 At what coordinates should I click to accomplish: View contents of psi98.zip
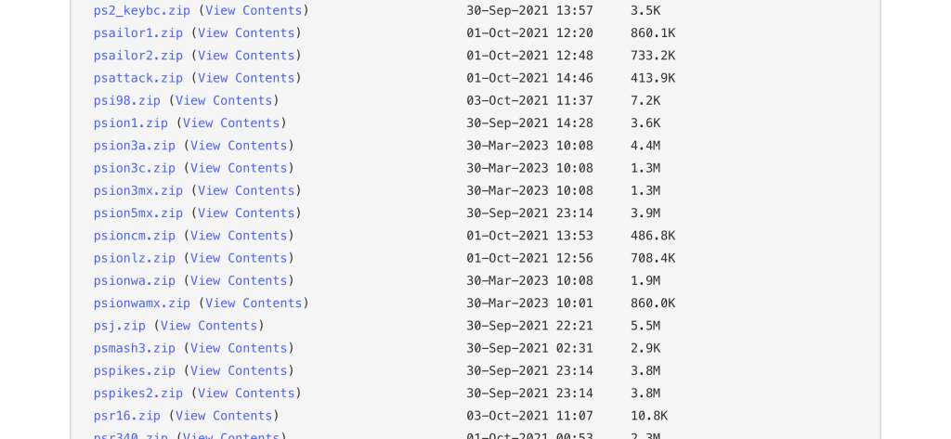pyautogui.click(x=224, y=100)
